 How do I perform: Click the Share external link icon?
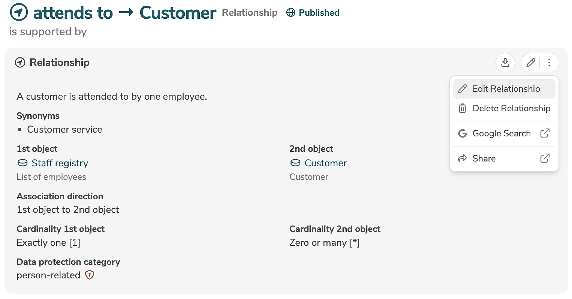pos(545,158)
